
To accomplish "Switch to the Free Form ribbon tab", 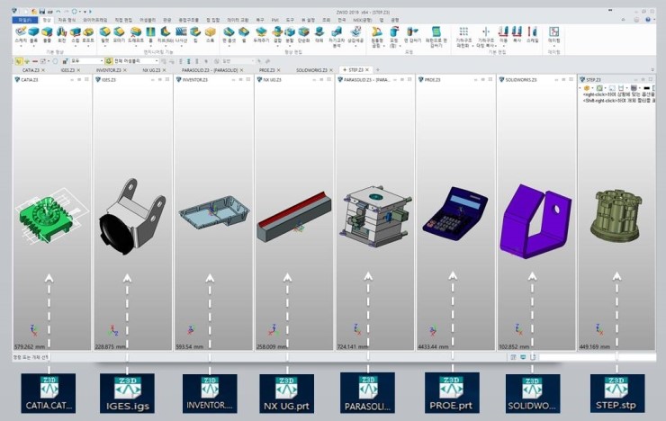I will 67,20.
